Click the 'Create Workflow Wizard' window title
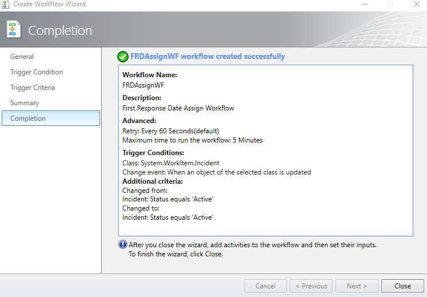 point(49,4)
